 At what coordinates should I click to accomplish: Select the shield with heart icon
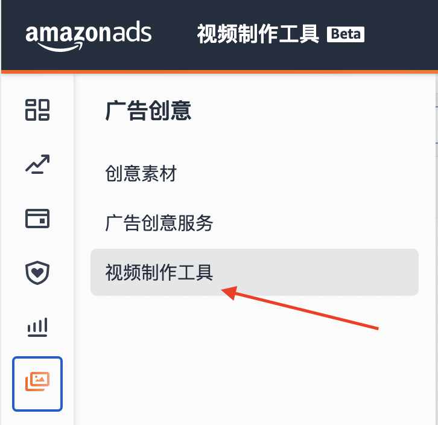click(37, 273)
